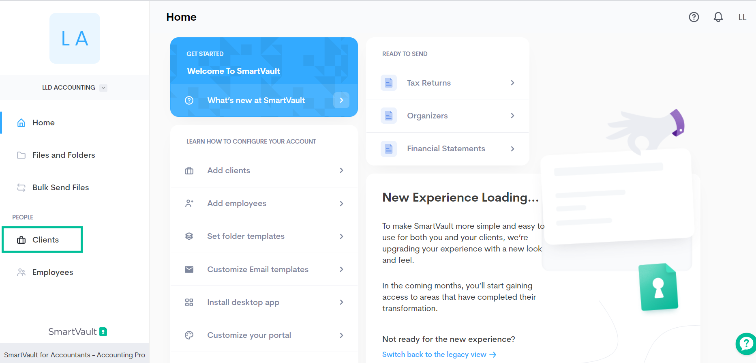Click the add-person icon in Add employees row
This screenshot has height=363, width=756.
[189, 204]
